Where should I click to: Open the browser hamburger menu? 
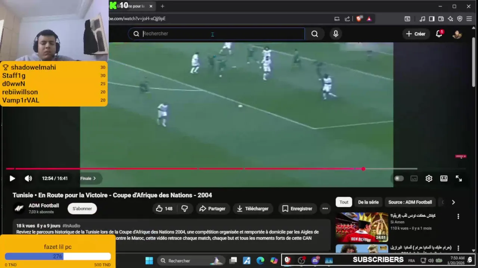pyautogui.click(x=469, y=19)
